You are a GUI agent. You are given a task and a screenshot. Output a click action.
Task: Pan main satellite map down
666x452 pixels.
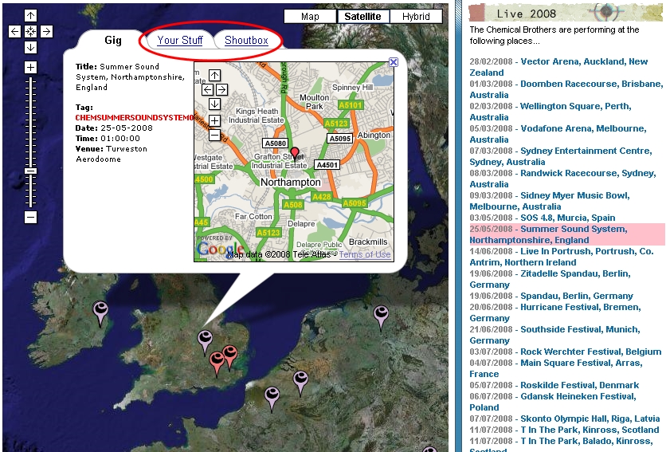click(x=30, y=47)
